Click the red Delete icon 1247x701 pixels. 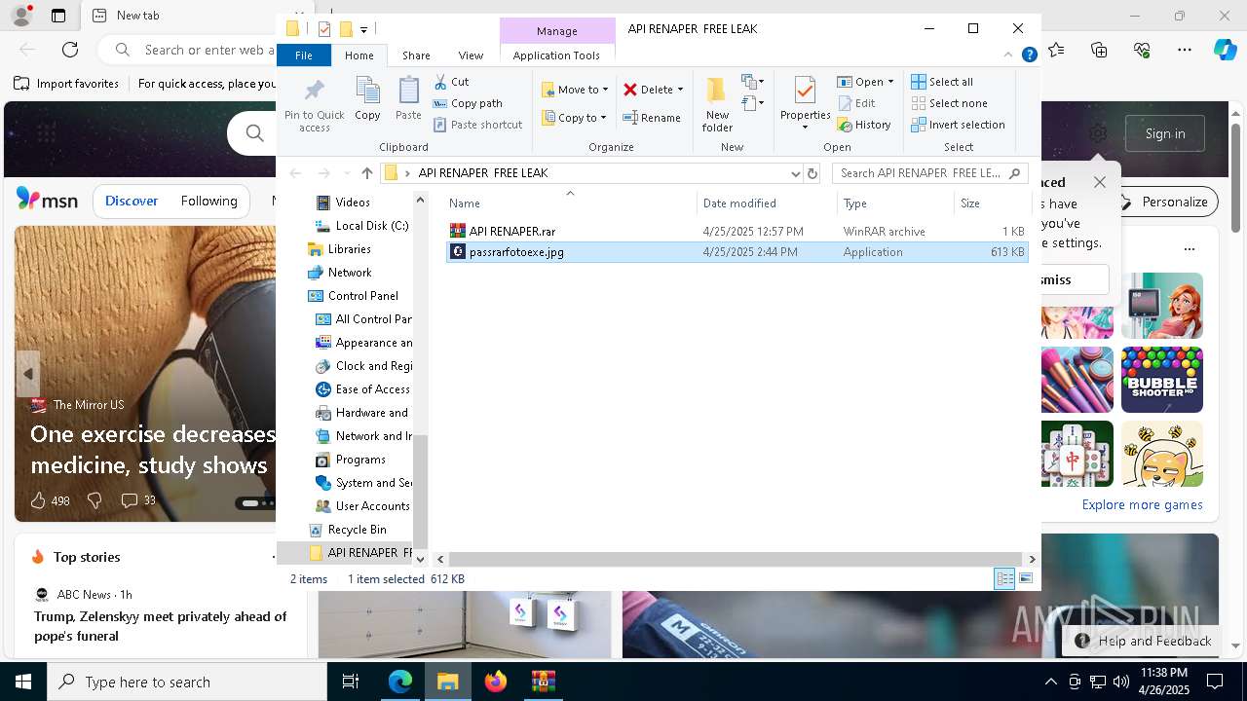tap(630, 90)
